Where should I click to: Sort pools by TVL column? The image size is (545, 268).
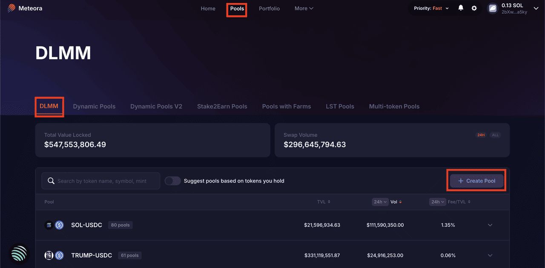(x=324, y=202)
